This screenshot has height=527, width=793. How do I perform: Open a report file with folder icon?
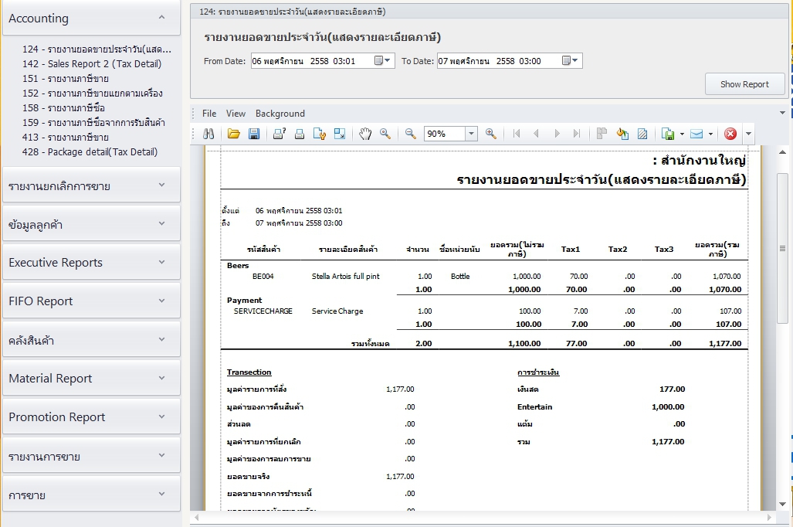tap(234, 134)
